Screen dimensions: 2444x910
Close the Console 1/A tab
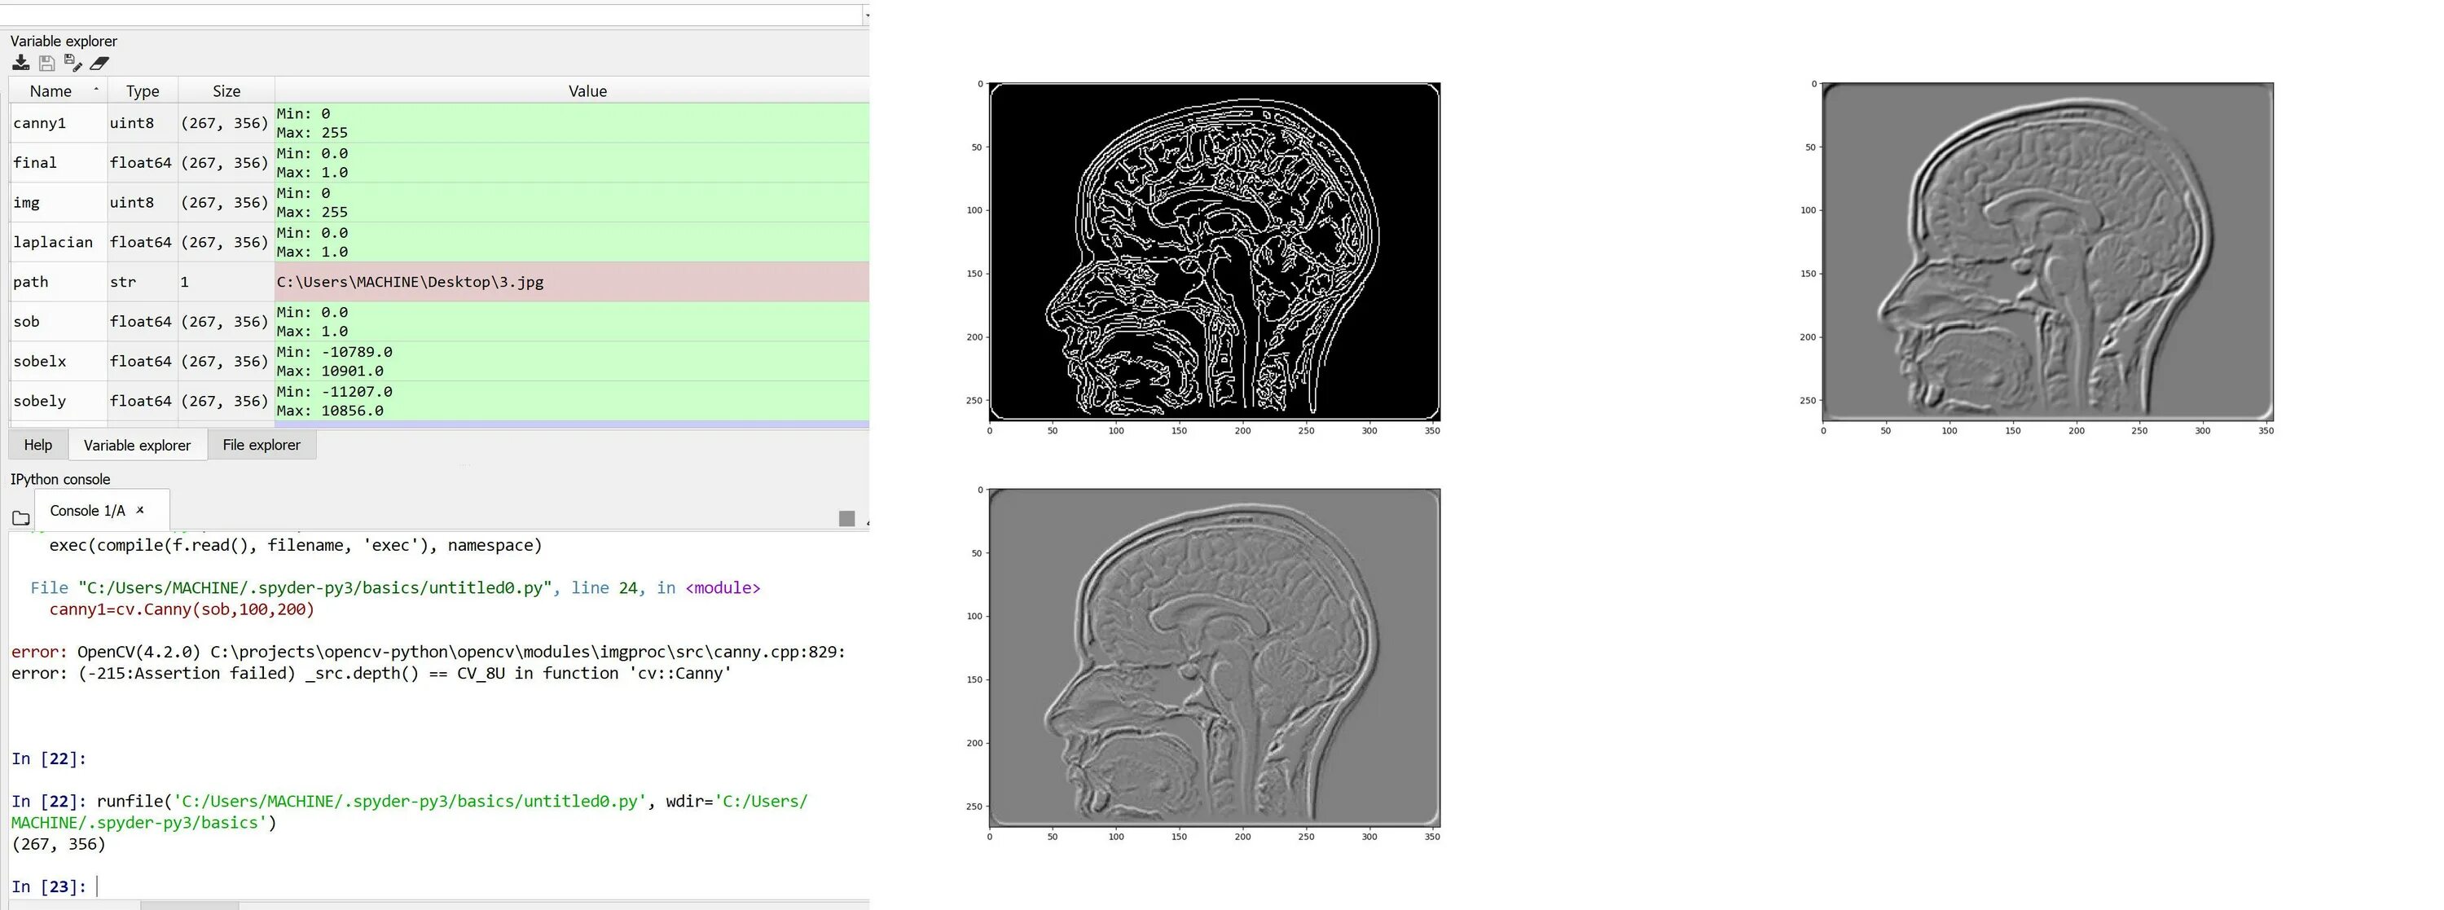click(140, 509)
